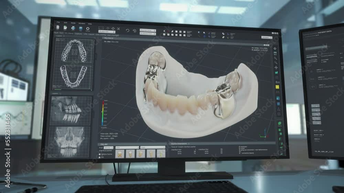
Task: Toggle the 'connection.Open()' checkbox
Action: tap(239, 153)
